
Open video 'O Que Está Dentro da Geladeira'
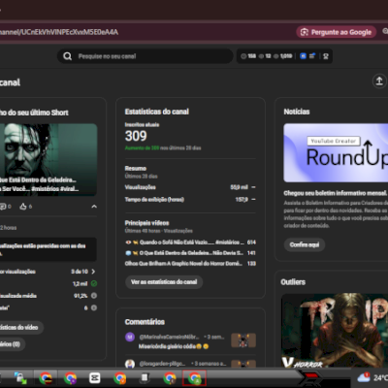(x=191, y=253)
